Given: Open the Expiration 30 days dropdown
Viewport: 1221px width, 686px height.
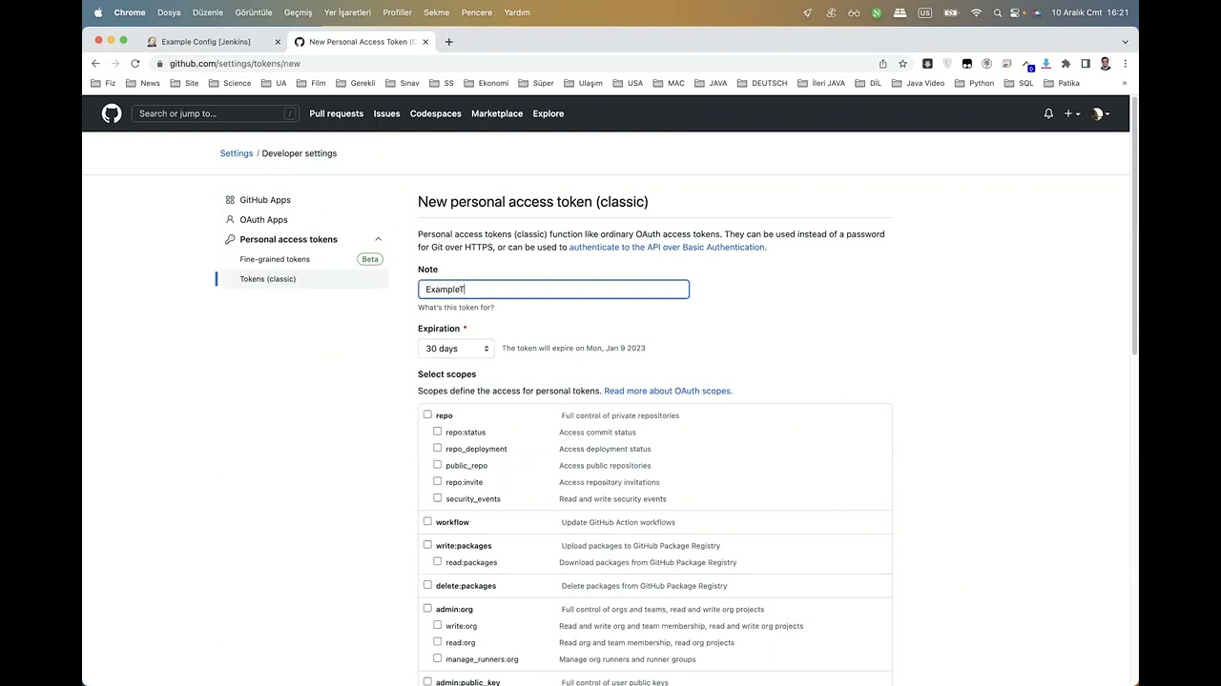Looking at the screenshot, I should 456,349.
